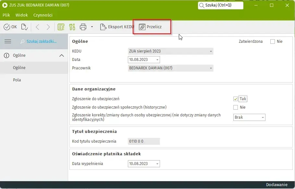Viewport: 295px width, 189px height.
Task: Open the green tools settings icon
Action: pyautogui.click(x=72, y=27)
